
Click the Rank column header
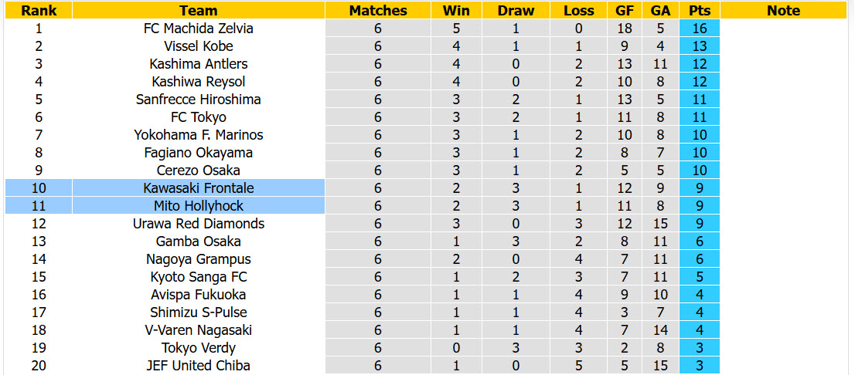[x=39, y=10]
